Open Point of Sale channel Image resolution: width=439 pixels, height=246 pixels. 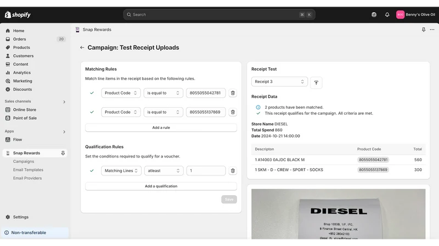[x=25, y=118]
